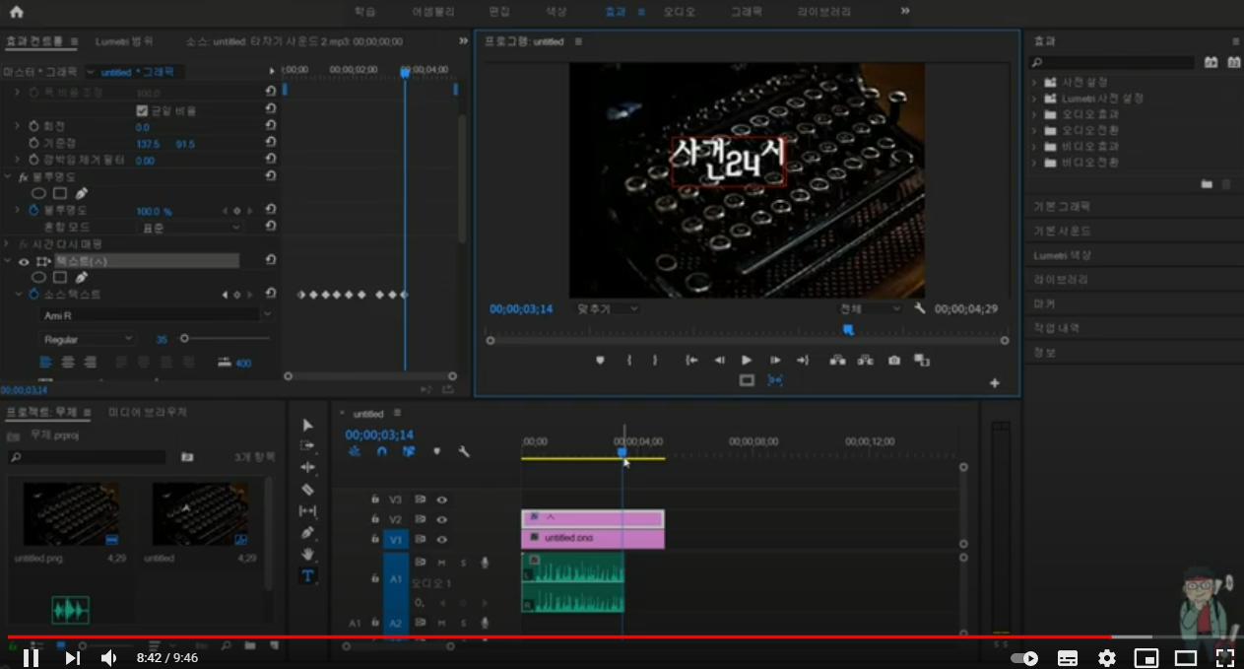Expand the 비디오 효과 folder

[x=1034, y=146]
